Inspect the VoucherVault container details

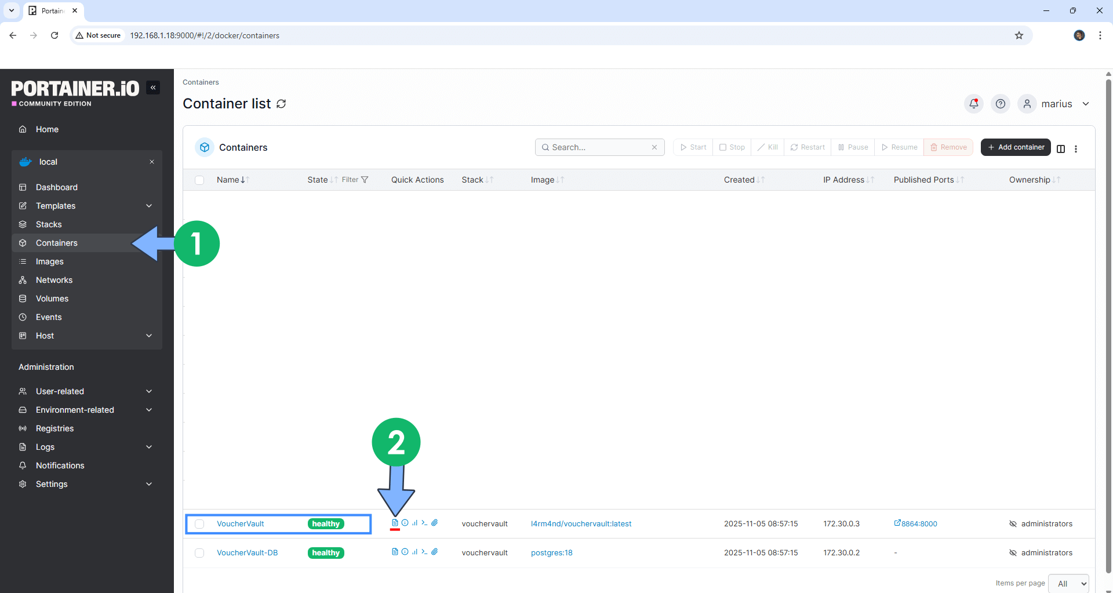[405, 523]
